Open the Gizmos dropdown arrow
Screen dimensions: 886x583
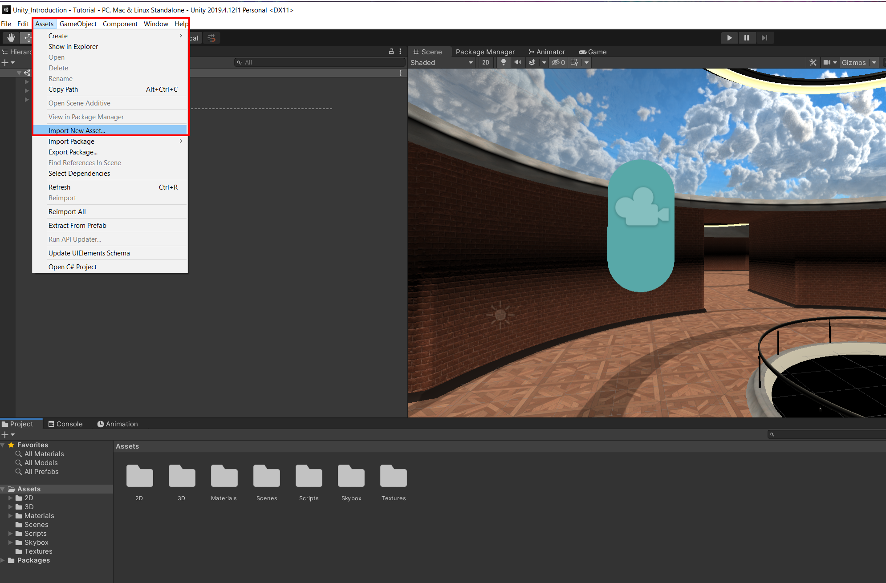pos(874,63)
